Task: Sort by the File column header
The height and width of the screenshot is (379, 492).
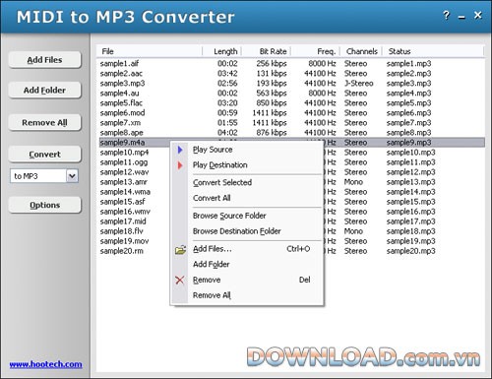Action: [x=150, y=51]
